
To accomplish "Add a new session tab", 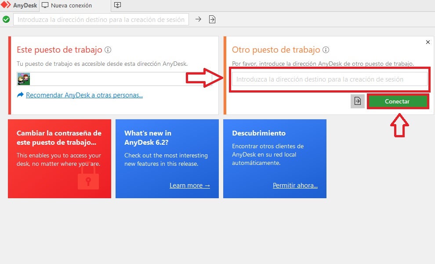I will (x=117, y=5).
